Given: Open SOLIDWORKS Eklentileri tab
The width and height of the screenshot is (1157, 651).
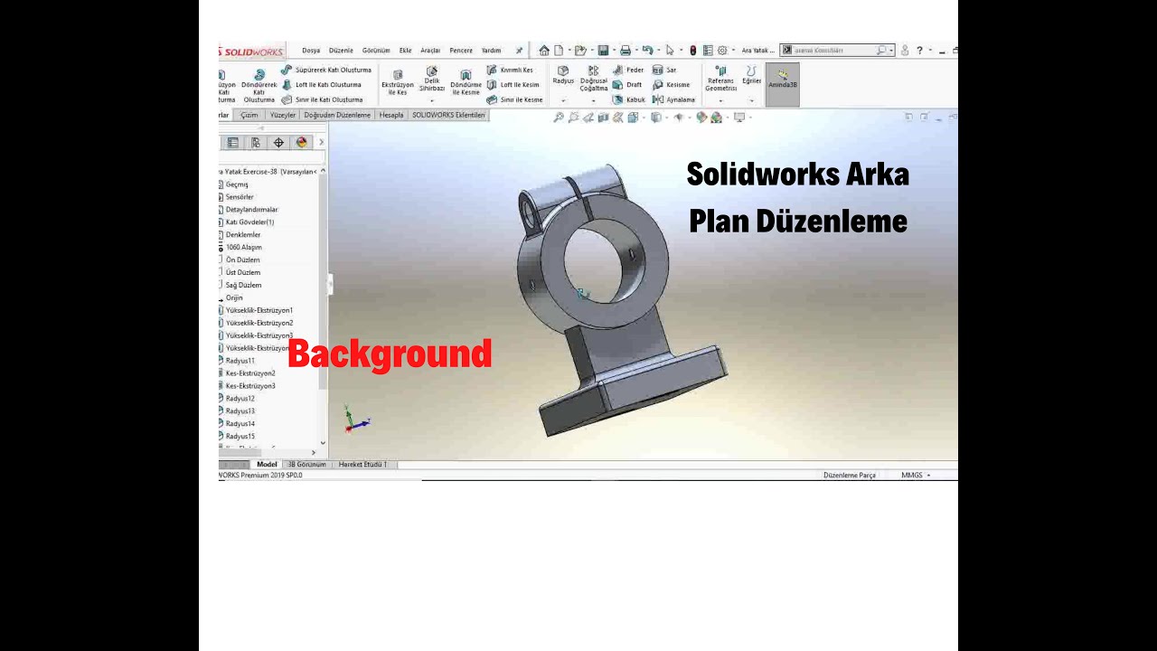Looking at the screenshot, I should tap(448, 115).
